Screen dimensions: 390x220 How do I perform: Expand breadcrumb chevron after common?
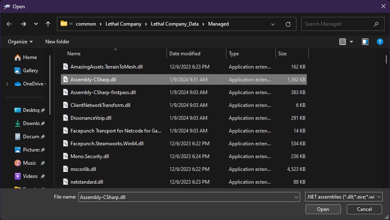(x=101, y=24)
